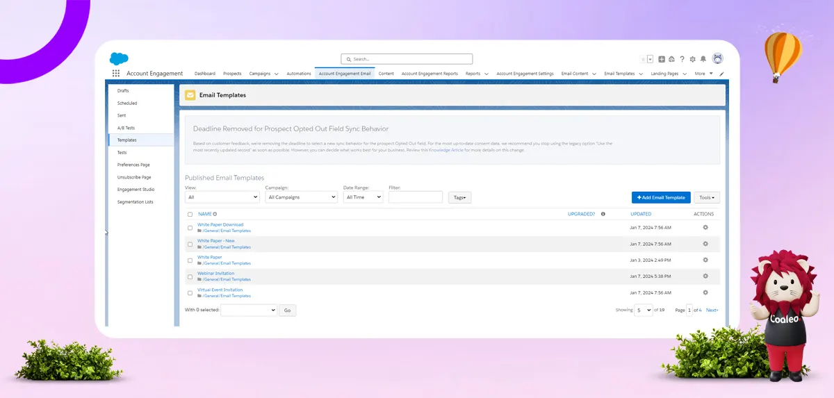
Task: Check the White Paper row checkbox
Action: [190, 260]
